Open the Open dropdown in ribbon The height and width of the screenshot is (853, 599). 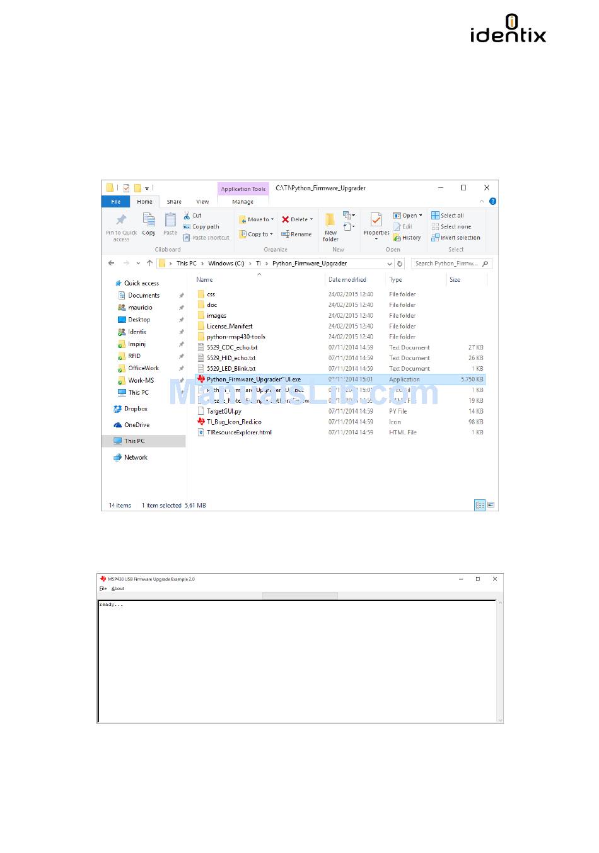point(407,216)
